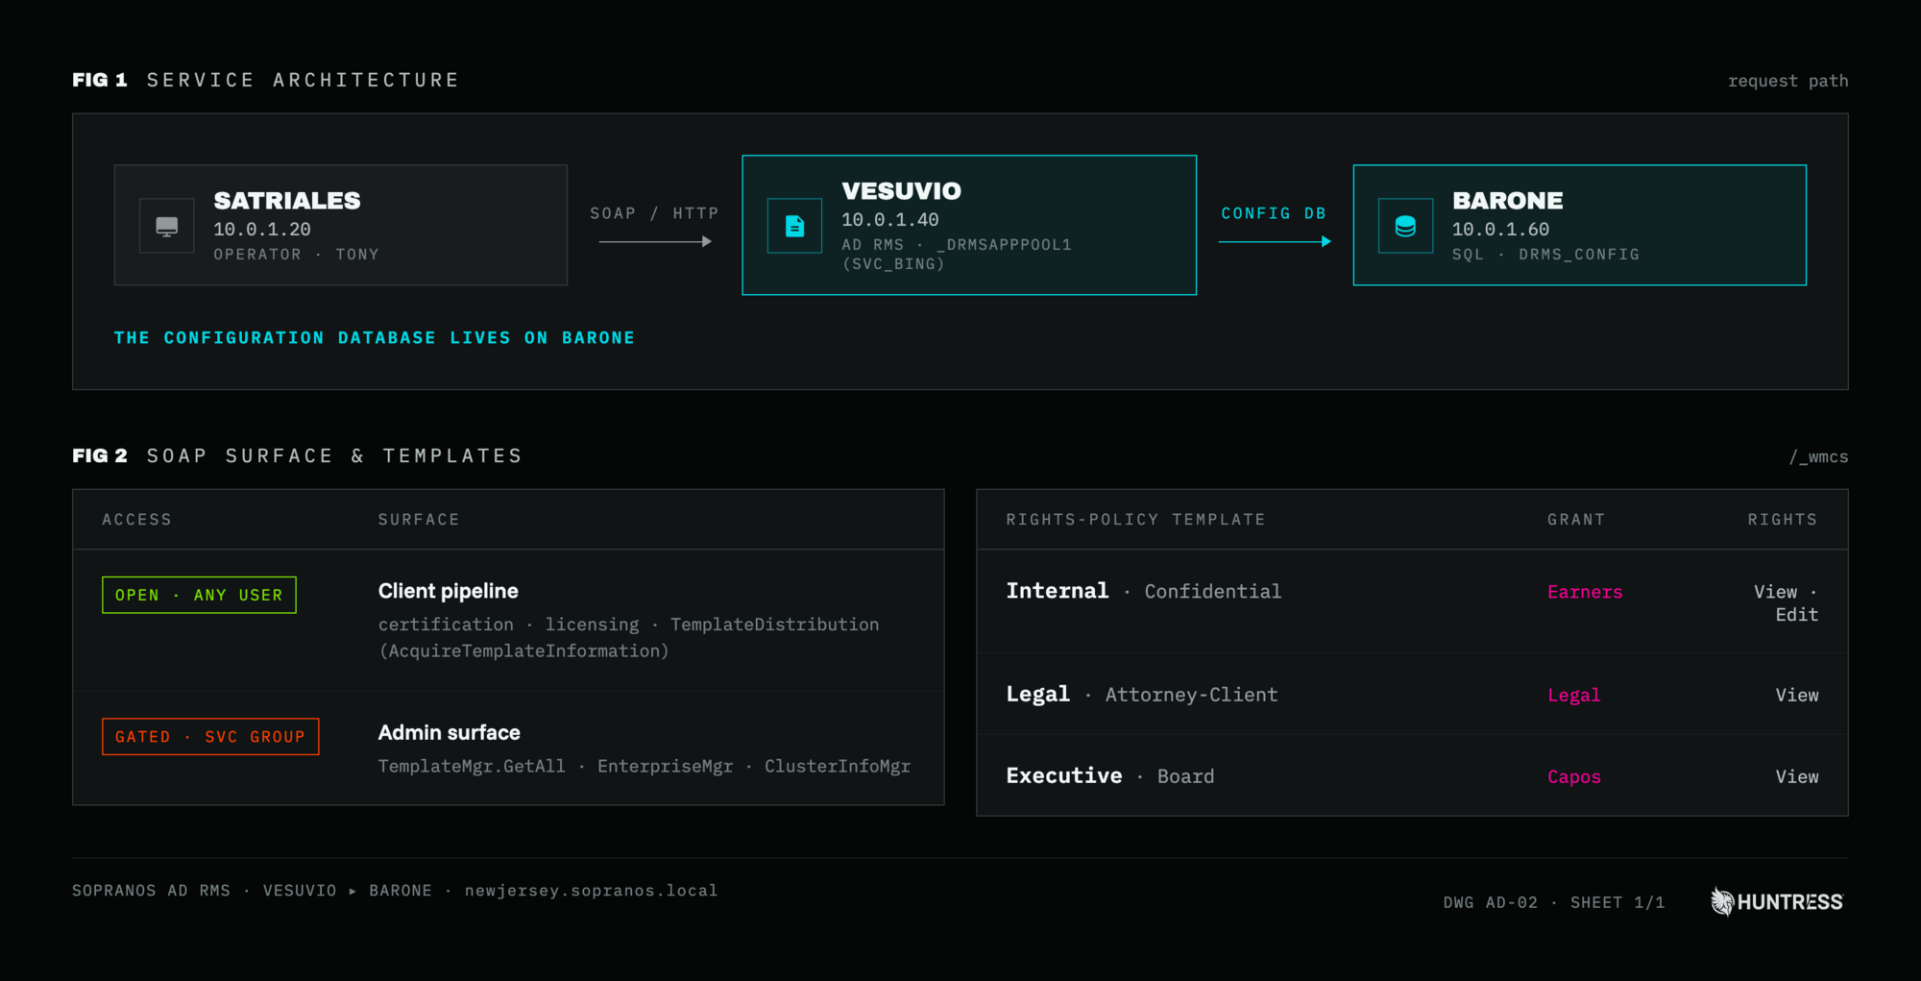Image resolution: width=1921 pixels, height=981 pixels.
Task: Click the SATRIALES monitor icon
Action: tap(167, 226)
